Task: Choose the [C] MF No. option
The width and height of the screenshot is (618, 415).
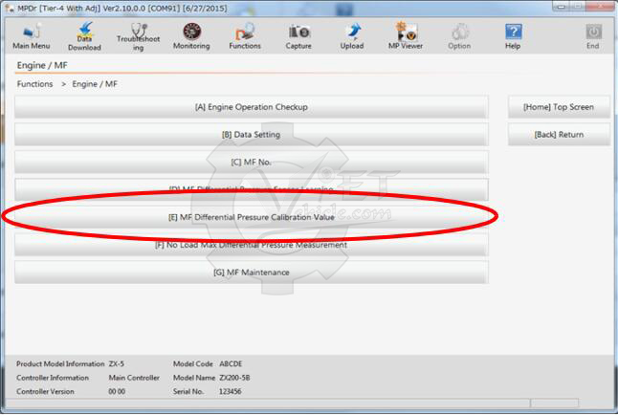Action: coord(251,162)
